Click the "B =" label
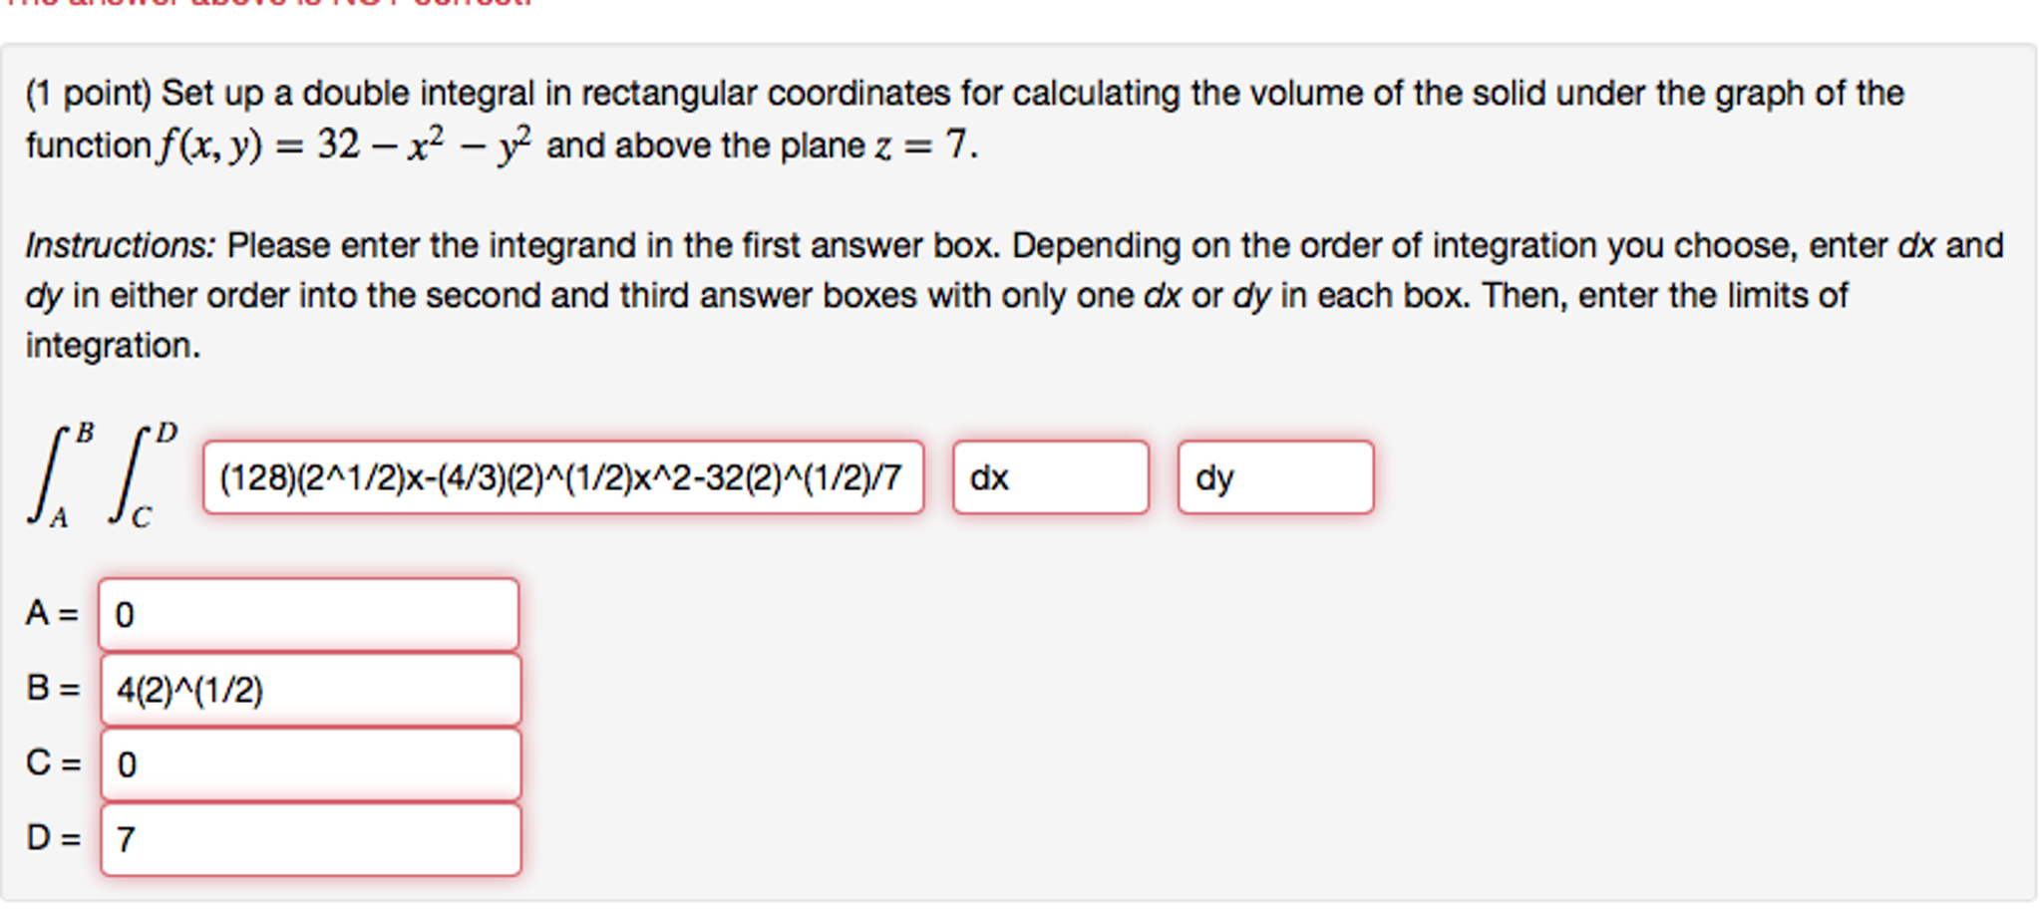The image size is (2040, 912). (x=53, y=688)
